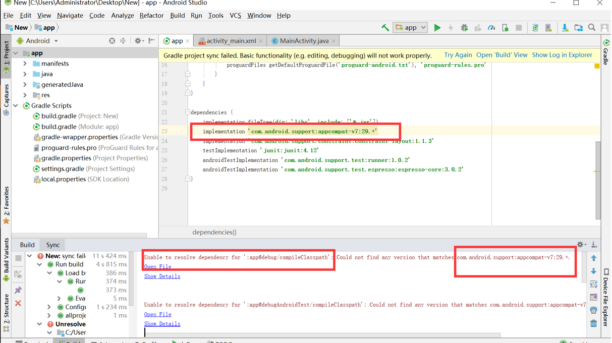Collapse the app module node

[16, 53]
